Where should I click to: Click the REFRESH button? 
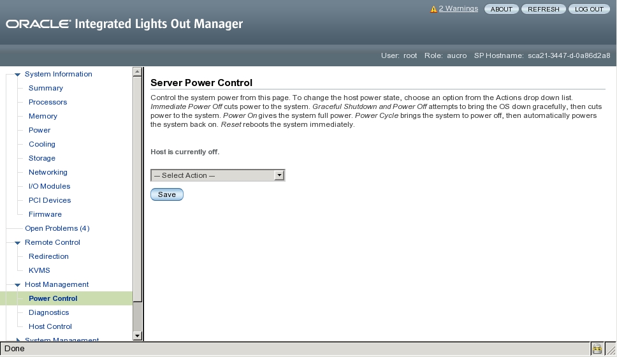pos(544,9)
